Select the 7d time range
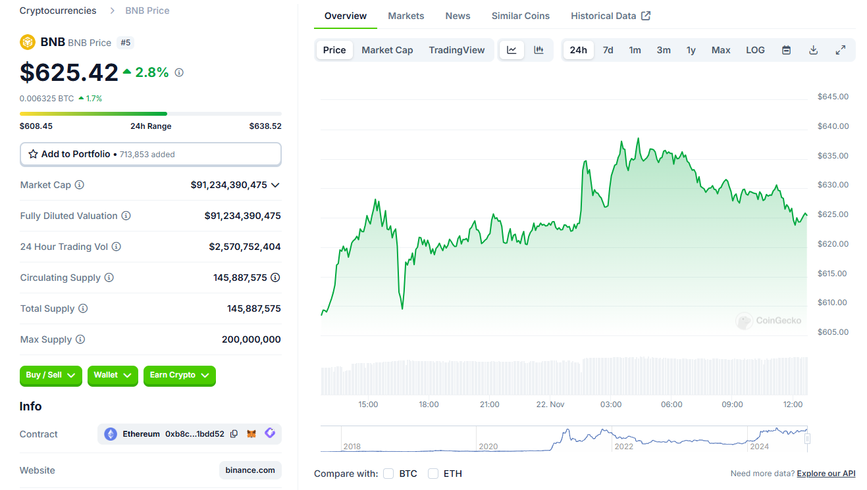Screen dimensions: 867x490 (608, 50)
